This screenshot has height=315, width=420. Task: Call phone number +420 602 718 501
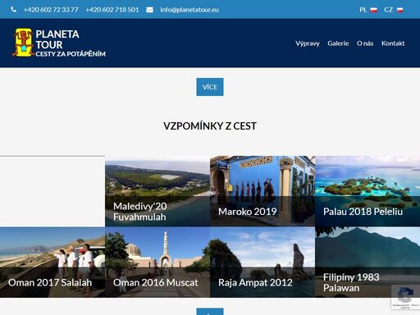pos(112,10)
